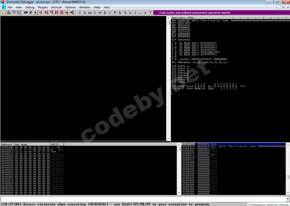Open the Debug menu

[30, 7]
